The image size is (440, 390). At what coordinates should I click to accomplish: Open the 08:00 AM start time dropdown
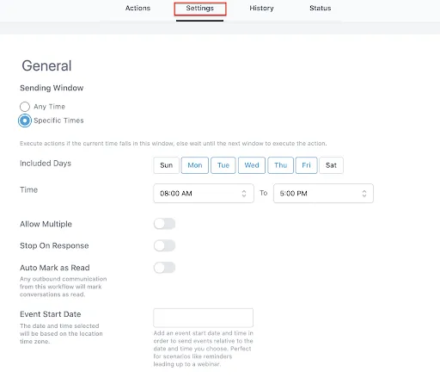[204, 194]
